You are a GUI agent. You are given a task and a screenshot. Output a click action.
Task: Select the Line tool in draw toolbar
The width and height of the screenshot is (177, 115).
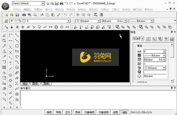17,35
